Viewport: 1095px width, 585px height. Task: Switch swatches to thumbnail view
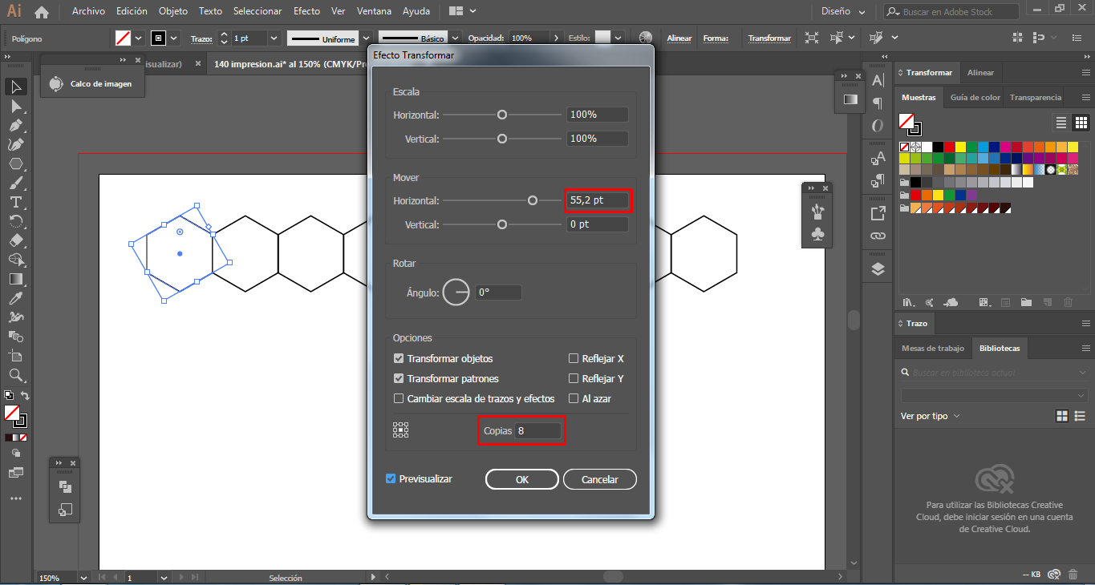[1081, 123]
